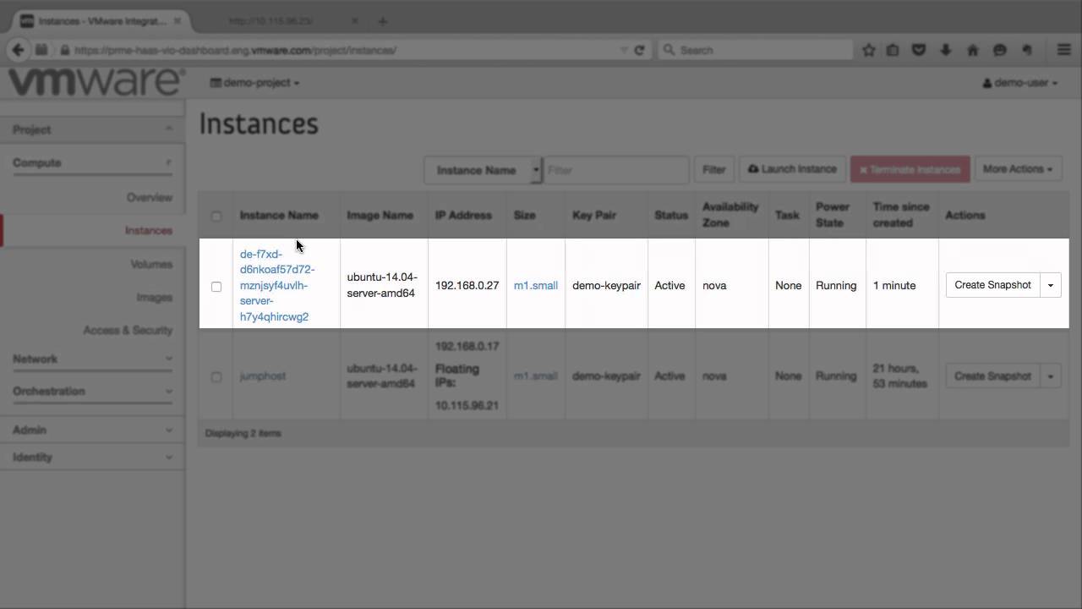Click the chat smiley icon in the toolbar

(1000, 50)
